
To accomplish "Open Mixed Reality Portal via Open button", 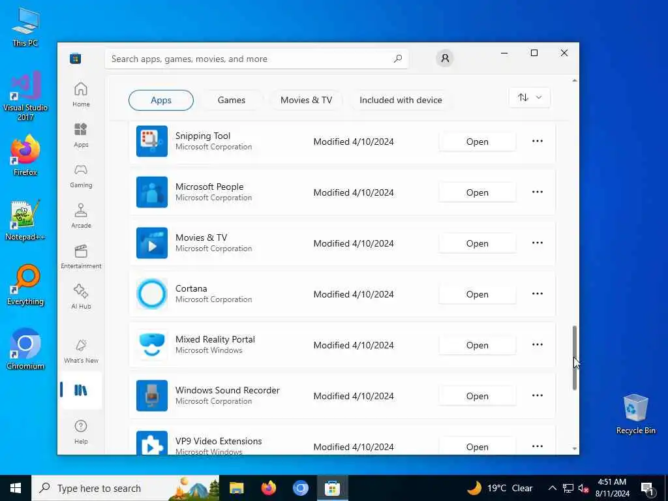I will pos(477,345).
